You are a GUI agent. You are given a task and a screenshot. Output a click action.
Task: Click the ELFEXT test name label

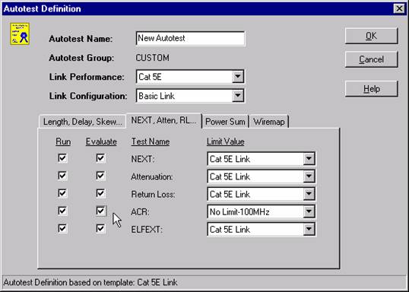pyautogui.click(x=147, y=230)
